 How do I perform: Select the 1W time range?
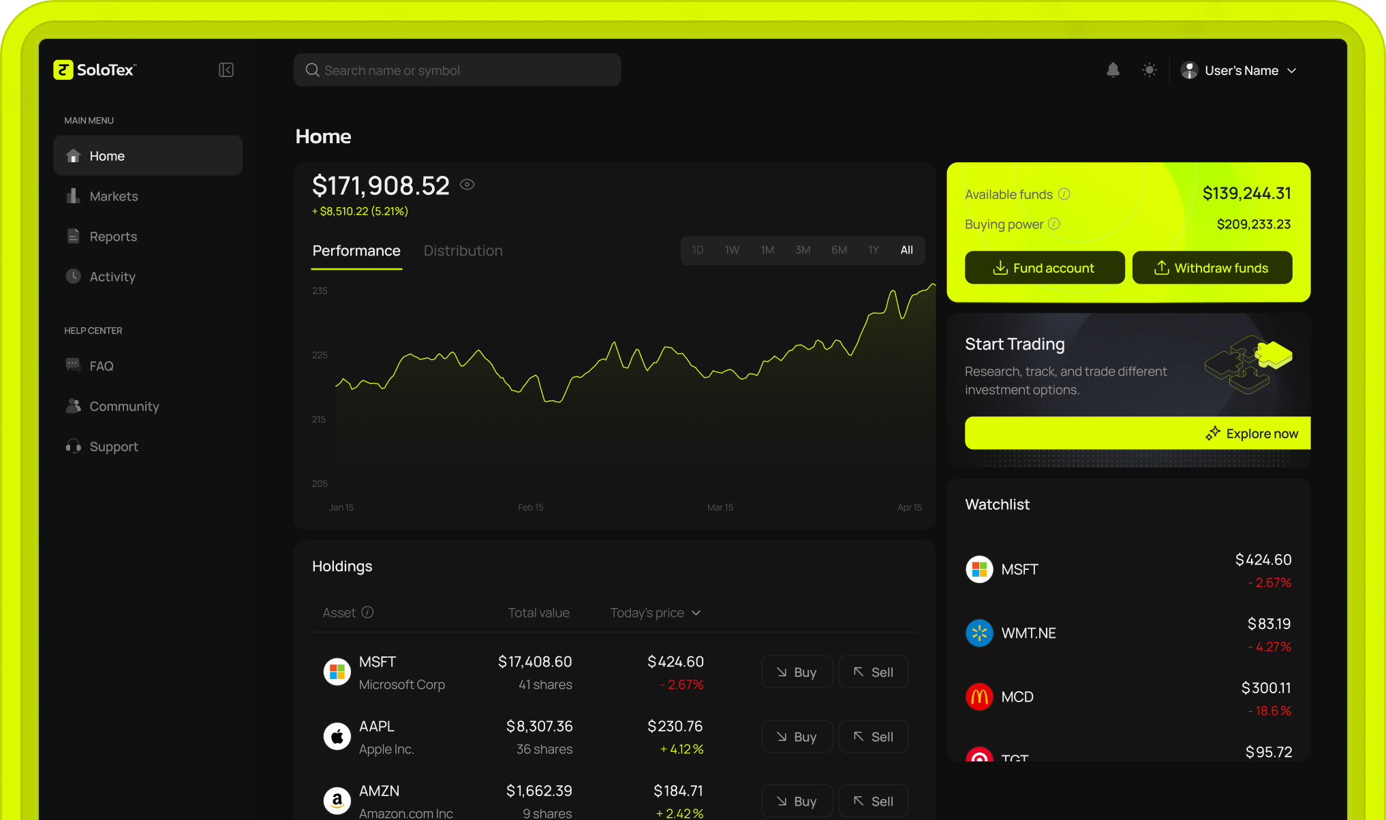[732, 250]
